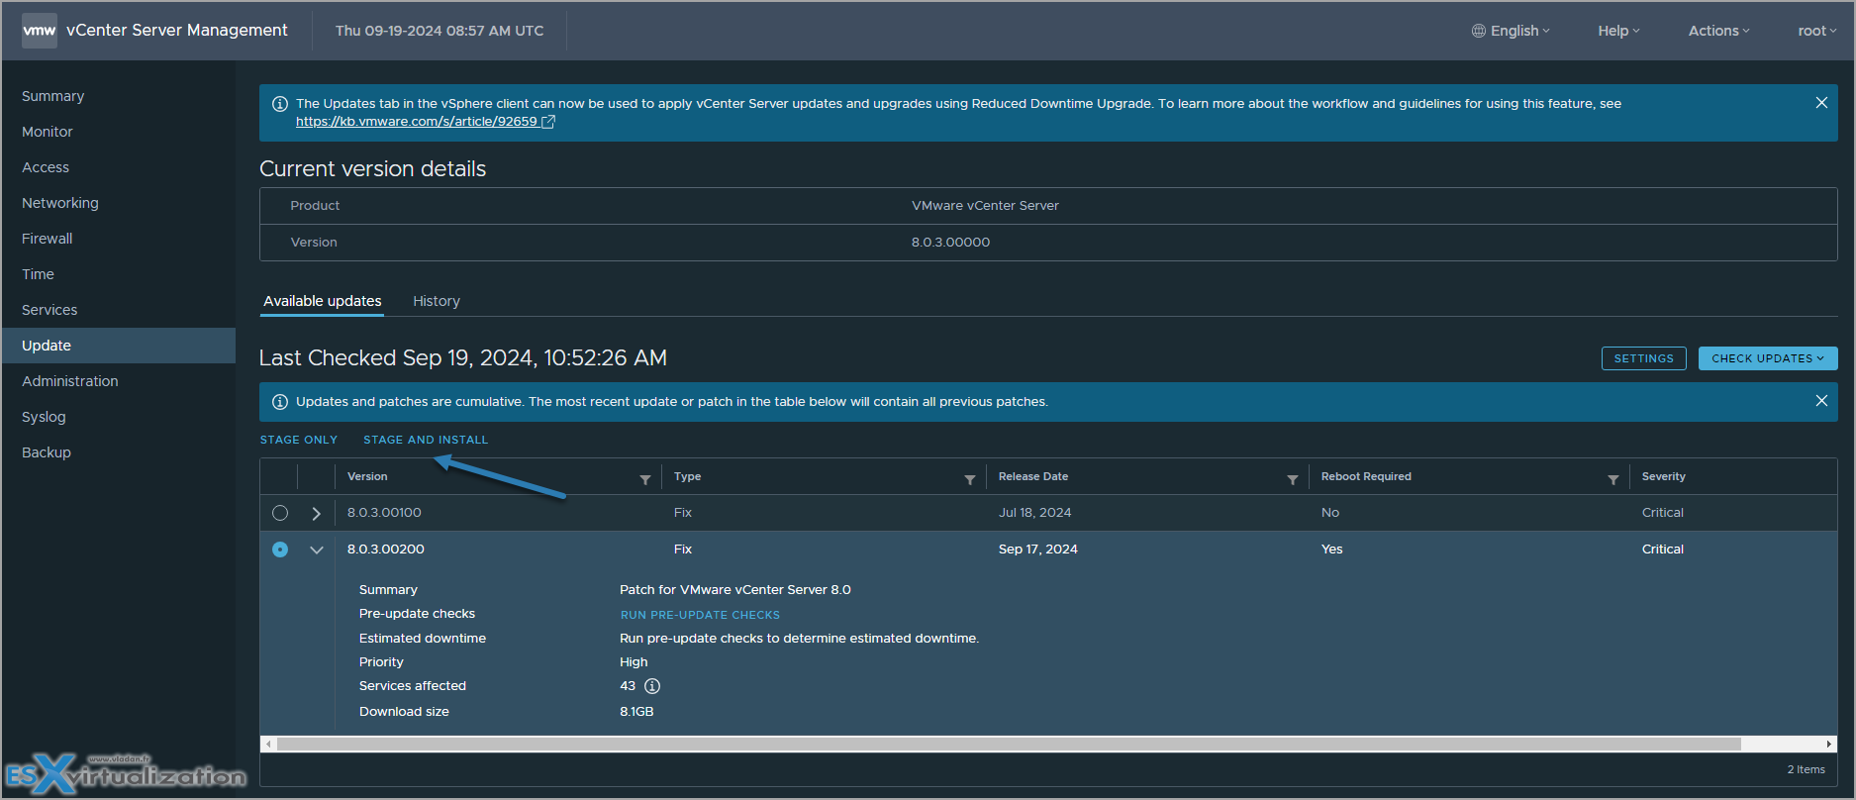Click the Reboot Required column filter icon
Screen dimensions: 1856x800
point(1613,480)
